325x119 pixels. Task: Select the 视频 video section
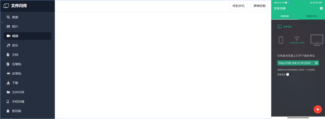pyautogui.click(x=27, y=36)
